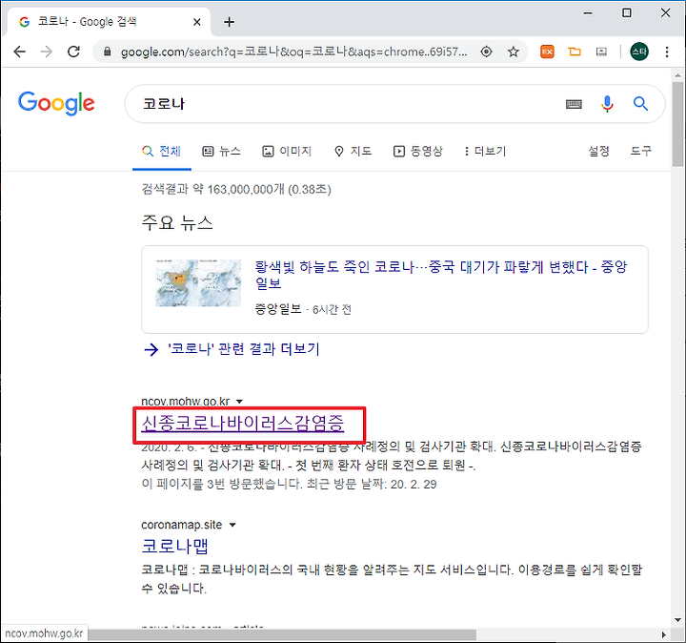Image resolution: width=686 pixels, height=643 pixels.
Task: Switch to the 동영상 tab
Action: tap(418, 152)
